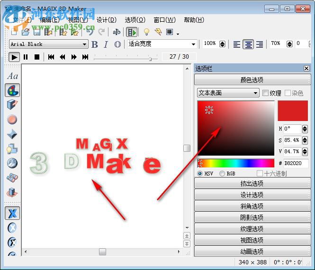Click the D82020 hex color field
The height and width of the screenshot is (270, 315).
296,163
